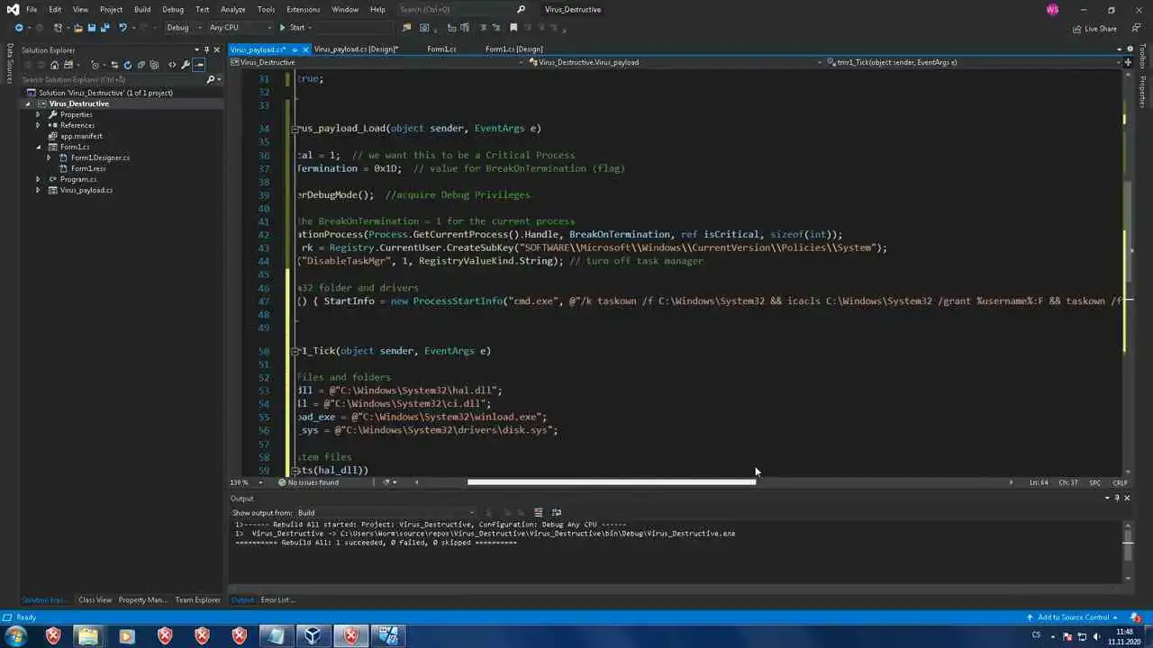Click the Open File folder icon
The width and height of the screenshot is (1153, 648).
click(77, 28)
